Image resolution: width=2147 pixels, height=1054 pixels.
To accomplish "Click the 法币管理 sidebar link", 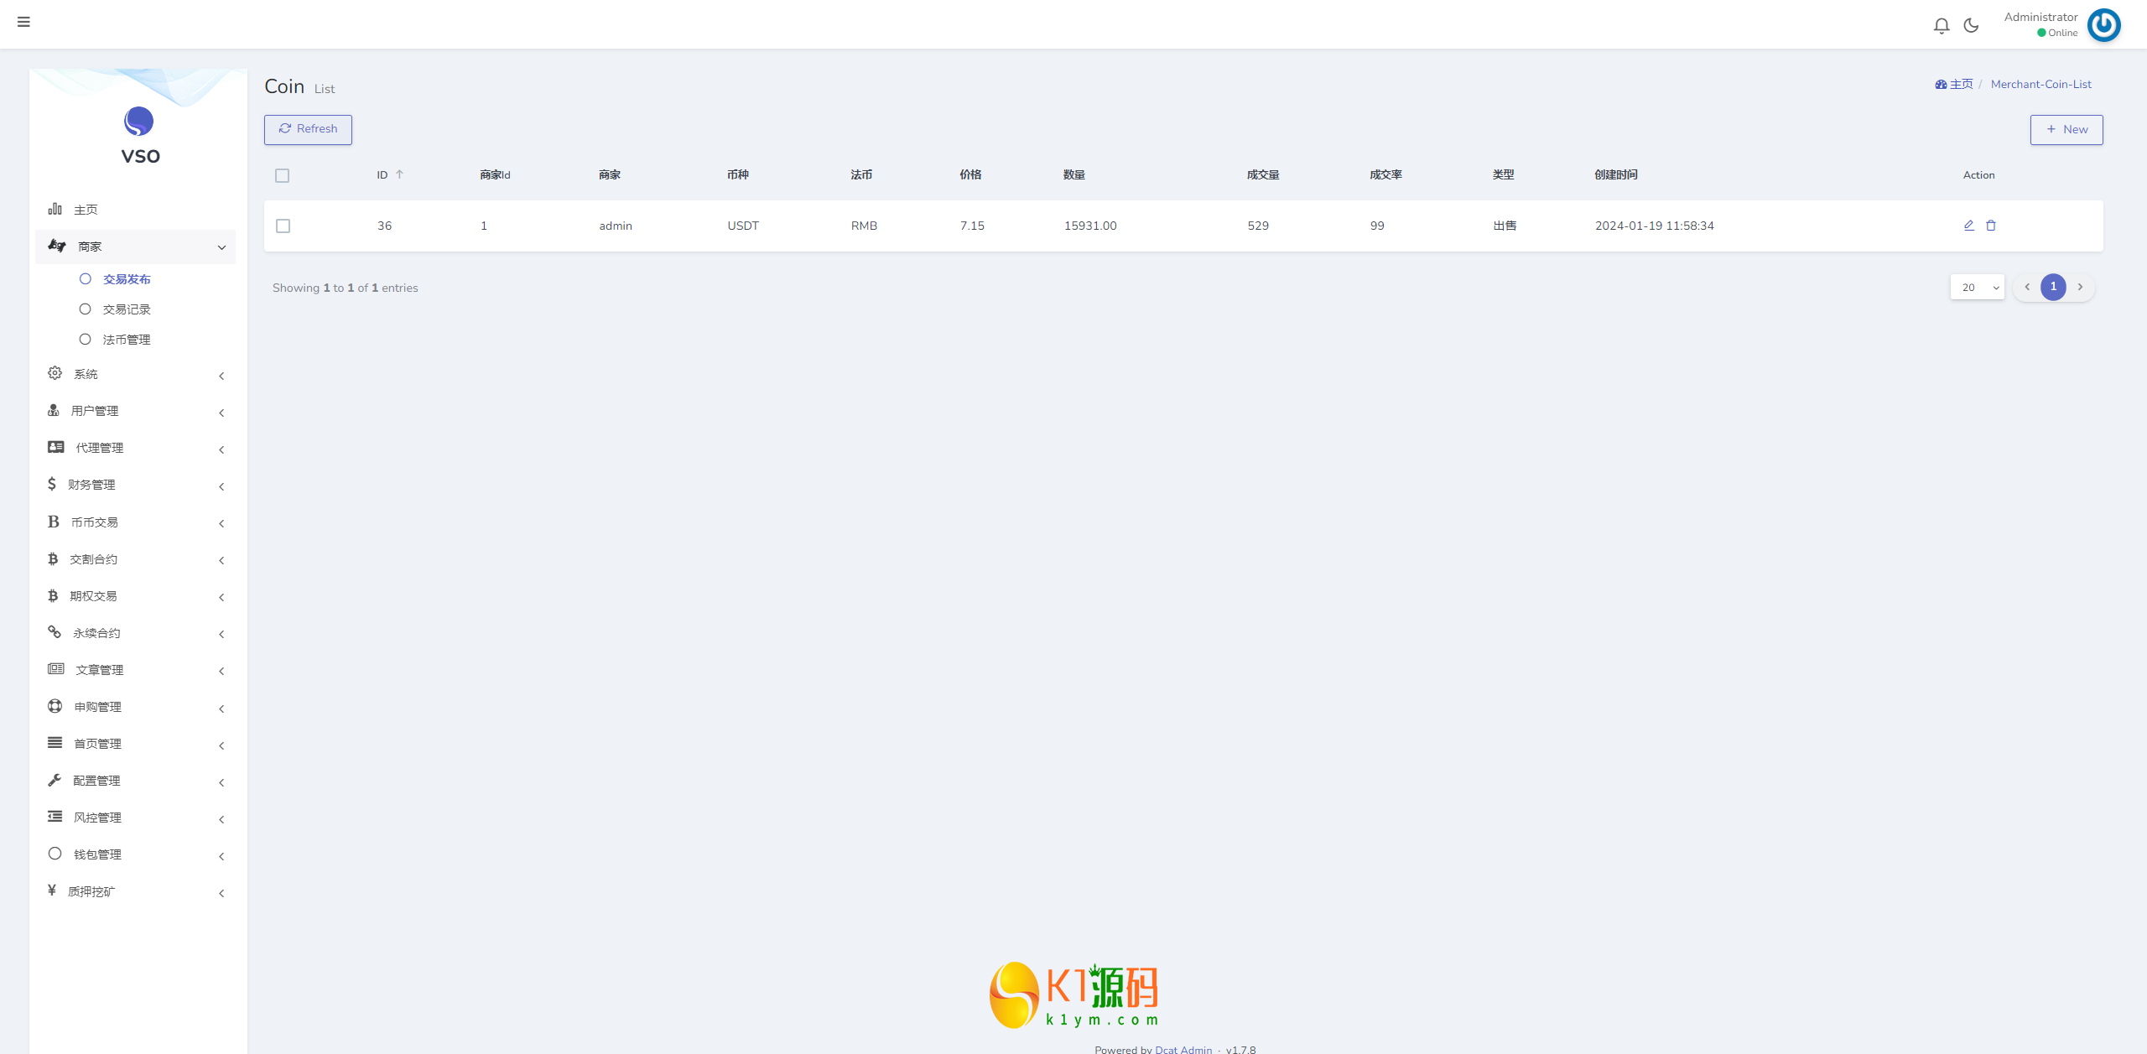I will point(127,340).
